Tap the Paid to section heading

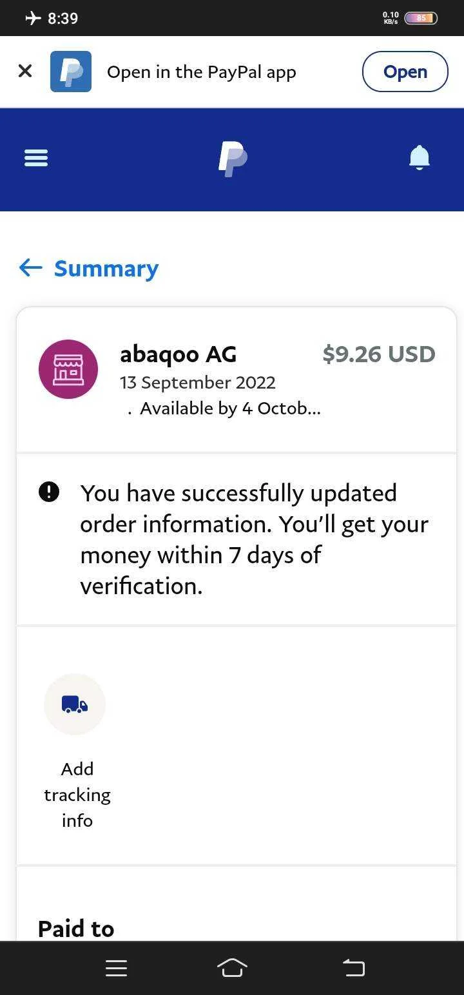(x=76, y=929)
